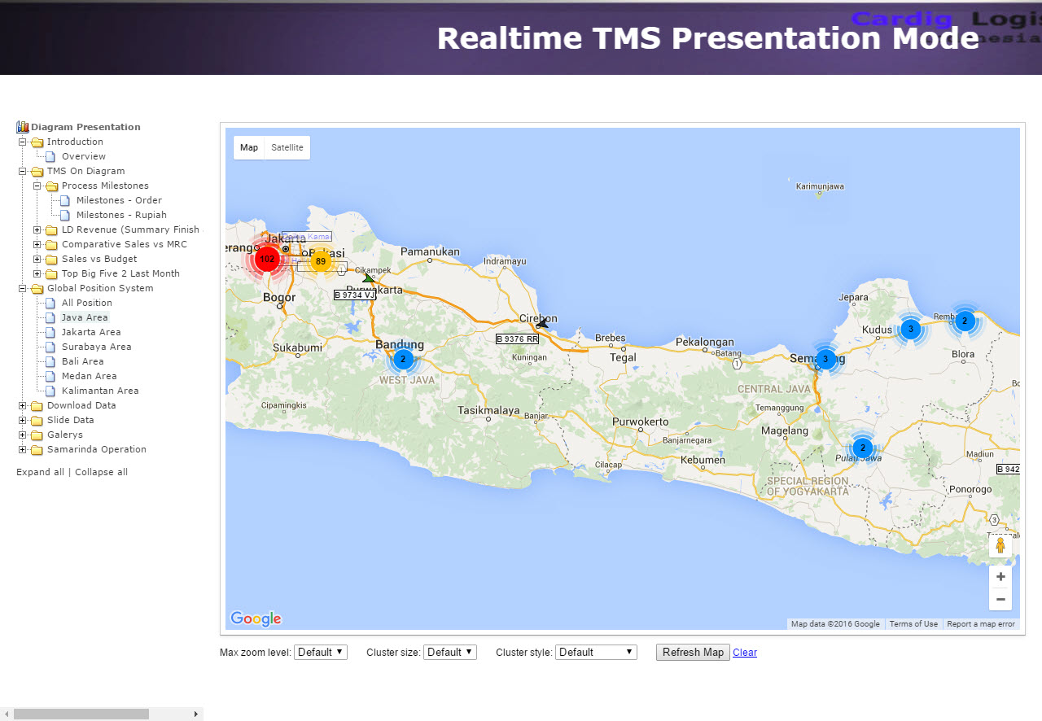This screenshot has height=721, width=1042.
Task: Select the Java Area tree item
Action: pos(85,317)
